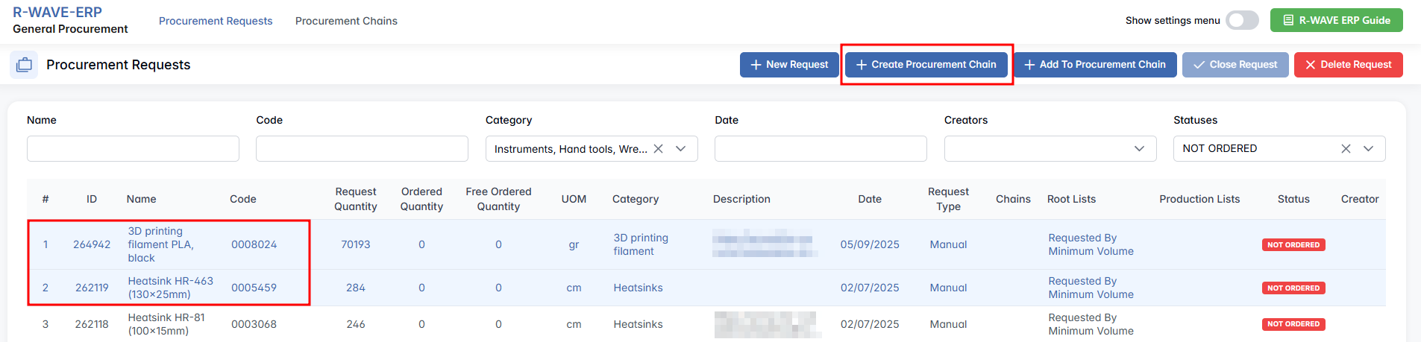Click Add To Procurement Chain button
1421x342 pixels.
click(1094, 65)
